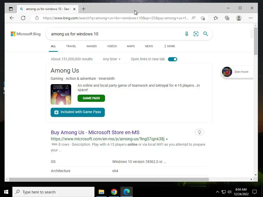Refresh the current page
This screenshot has width=263, height=197.
(x=23, y=18)
